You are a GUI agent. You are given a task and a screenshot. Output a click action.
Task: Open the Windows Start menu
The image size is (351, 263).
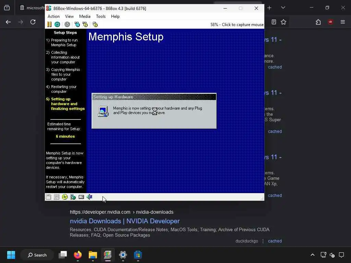coord(11,255)
